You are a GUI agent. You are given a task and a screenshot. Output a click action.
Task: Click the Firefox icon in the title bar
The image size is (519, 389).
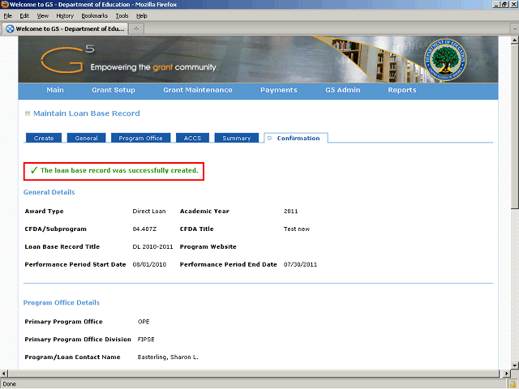coord(4,4)
